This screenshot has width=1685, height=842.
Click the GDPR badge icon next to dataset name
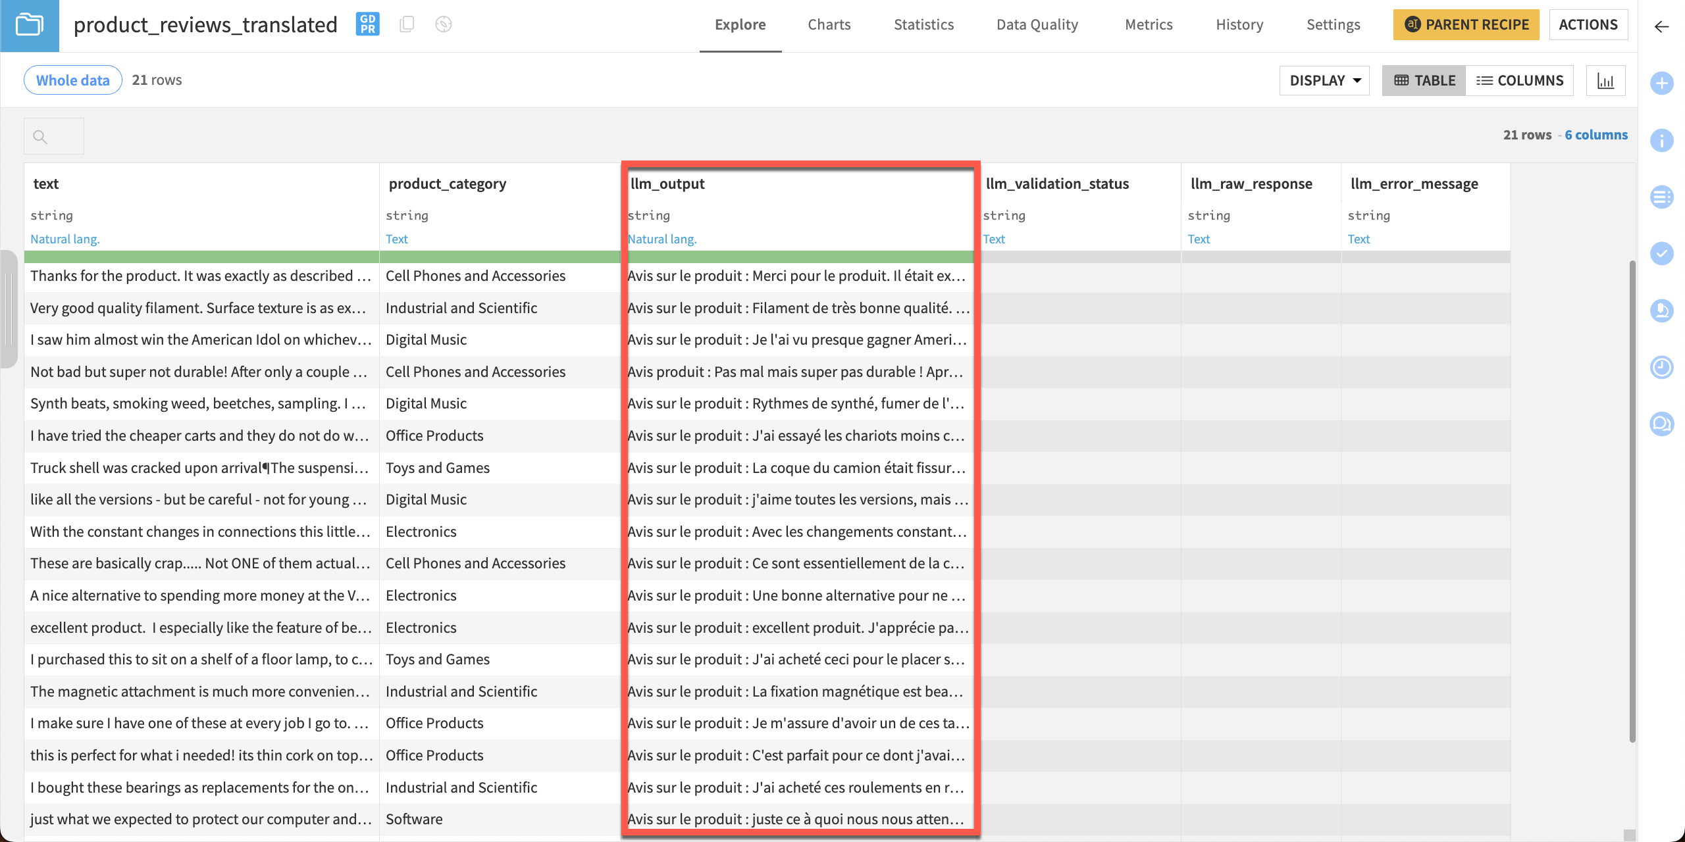tap(367, 24)
